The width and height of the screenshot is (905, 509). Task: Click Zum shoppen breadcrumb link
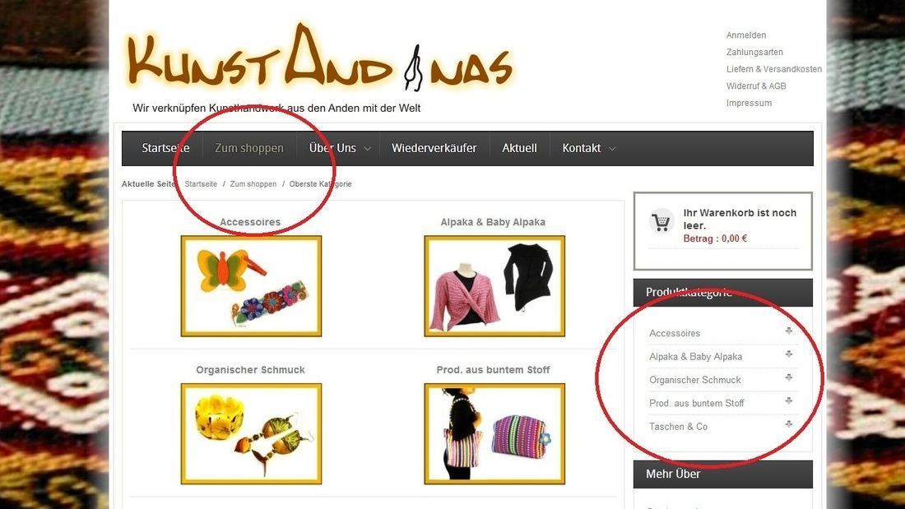[253, 184]
